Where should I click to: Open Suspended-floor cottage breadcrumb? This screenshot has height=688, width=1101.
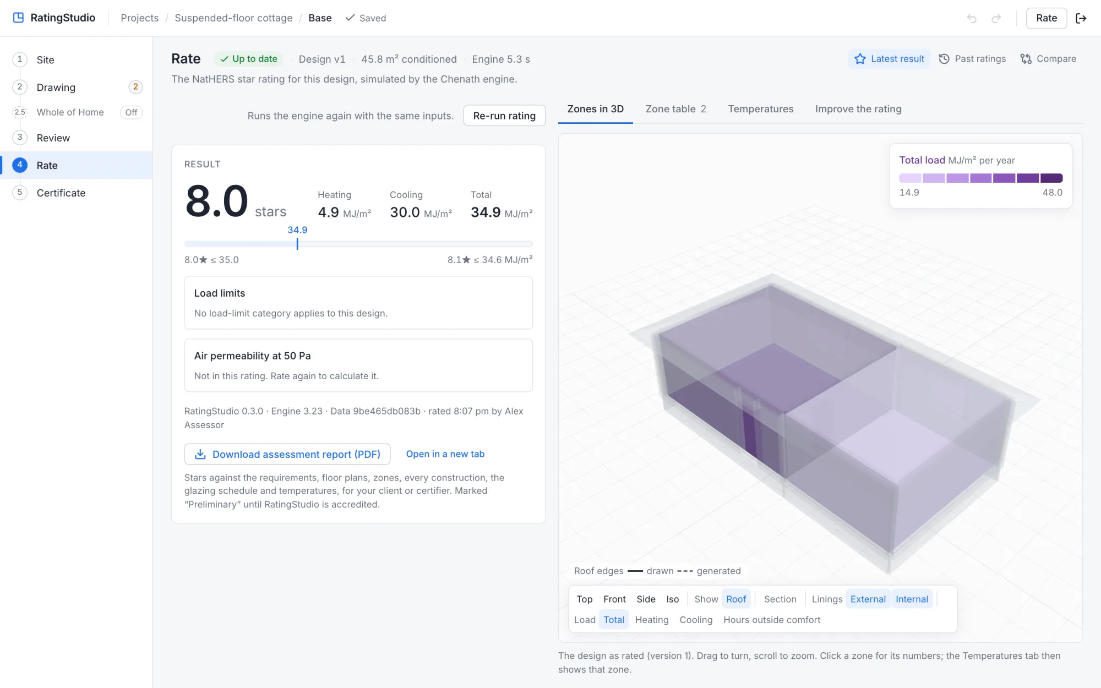click(233, 18)
